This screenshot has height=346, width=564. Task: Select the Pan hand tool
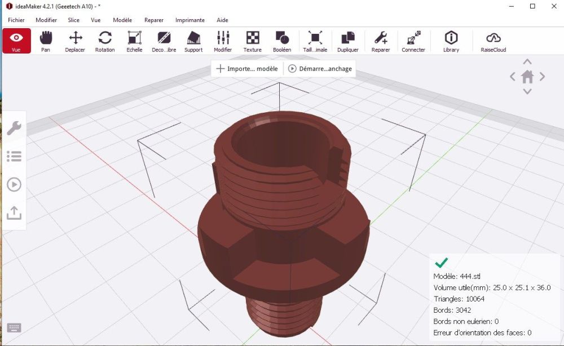(x=46, y=41)
